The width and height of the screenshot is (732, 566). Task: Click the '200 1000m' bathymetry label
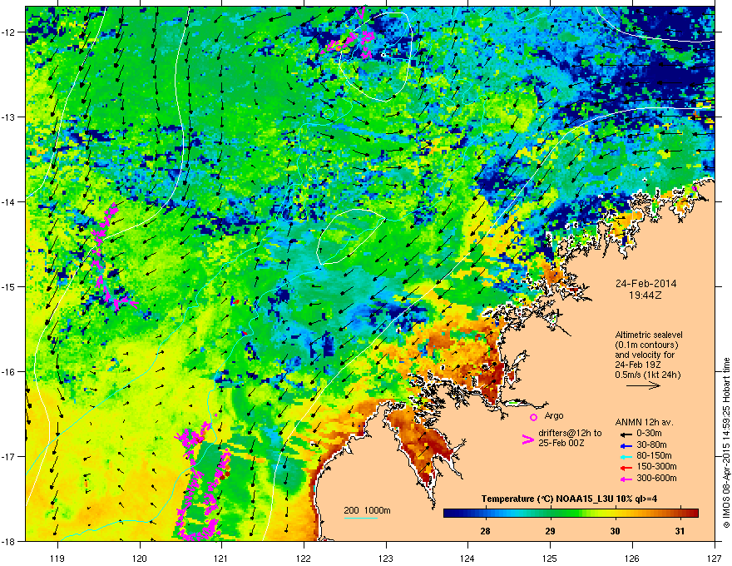(x=367, y=510)
